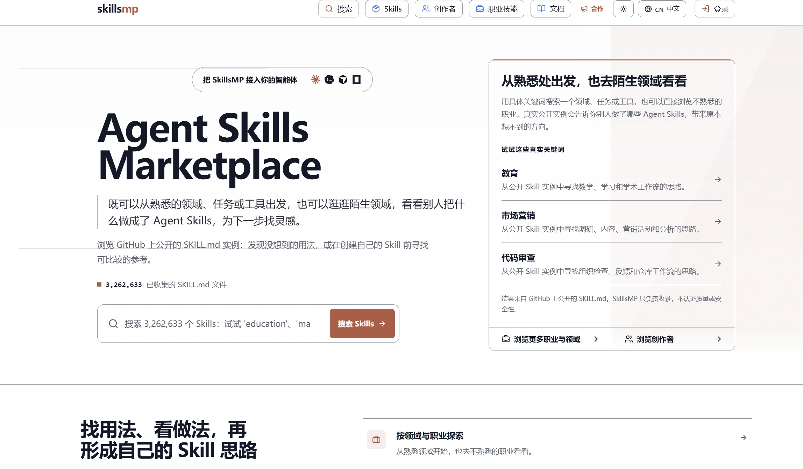Click the book icon beside 文档
The height and width of the screenshot is (469, 803).
tap(541, 9)
